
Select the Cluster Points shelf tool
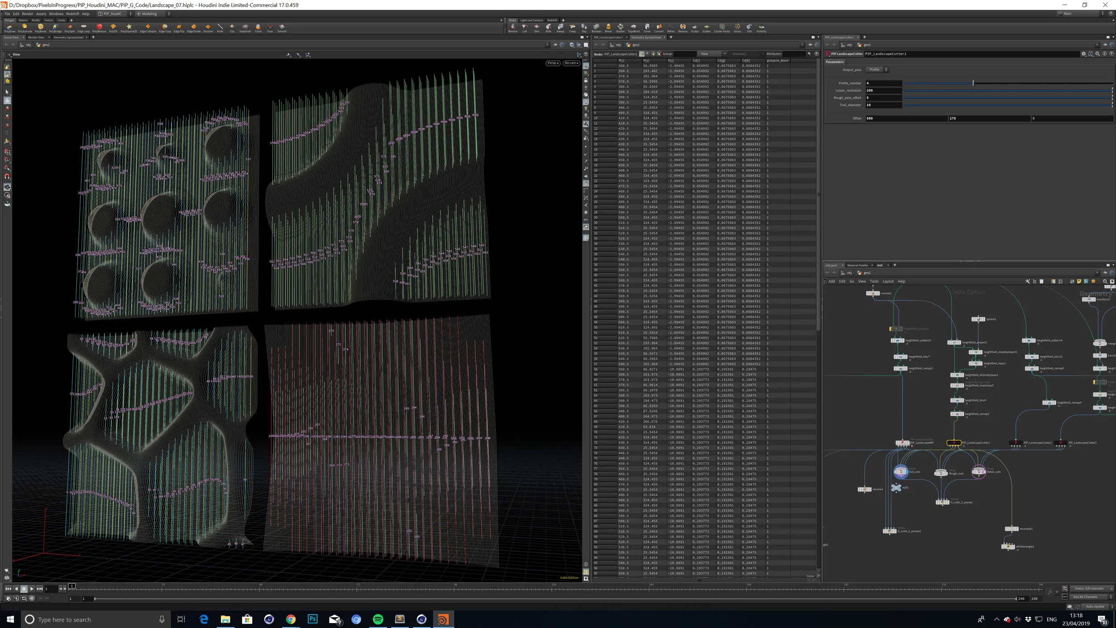[x=722, y=28]
